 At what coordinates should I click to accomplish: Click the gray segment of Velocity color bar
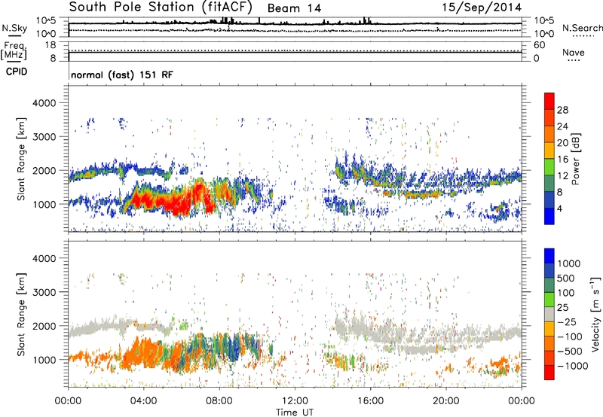click(549, 315)
